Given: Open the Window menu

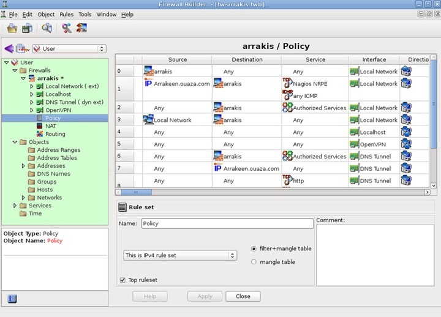Looking at the screenshot, I should [x=107, y=14].
